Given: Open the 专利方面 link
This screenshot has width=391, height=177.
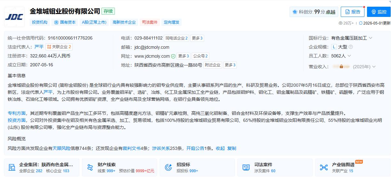Looking at the screenshot, I should pyautogui.click(x=17, y=113).
